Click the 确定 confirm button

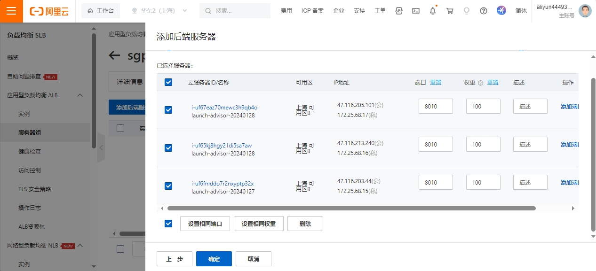(x=214, y=259)
